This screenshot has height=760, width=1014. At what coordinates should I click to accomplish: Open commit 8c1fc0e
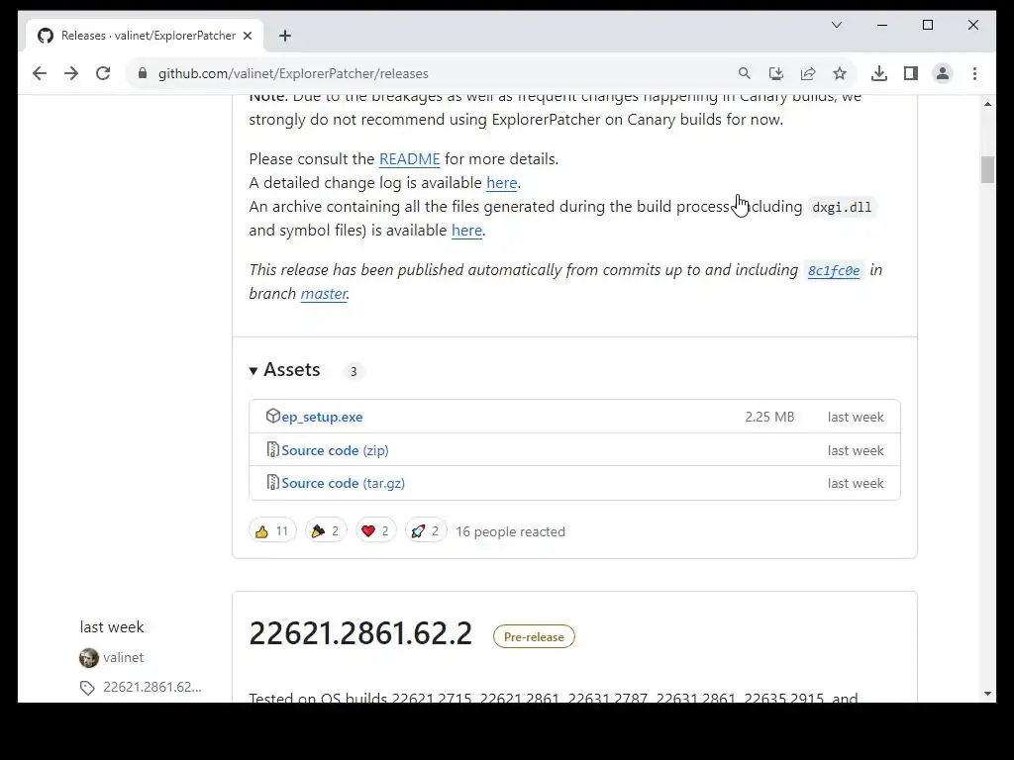click(x=834, y=271)
